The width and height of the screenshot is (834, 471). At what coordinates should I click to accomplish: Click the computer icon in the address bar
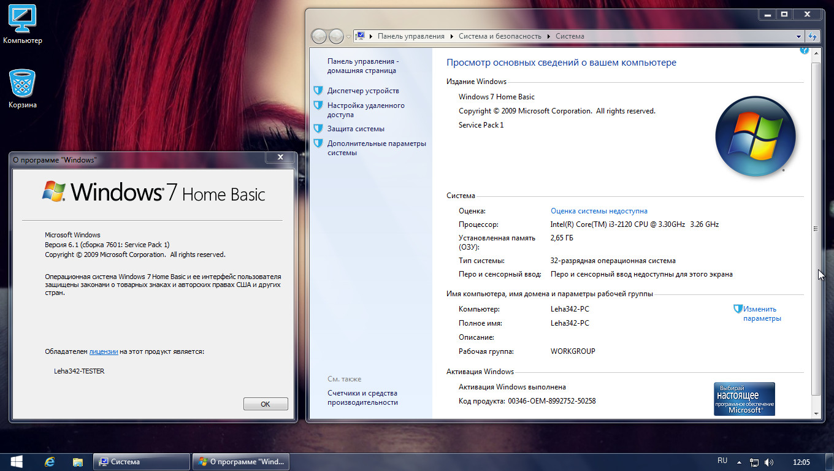point(361,36)
